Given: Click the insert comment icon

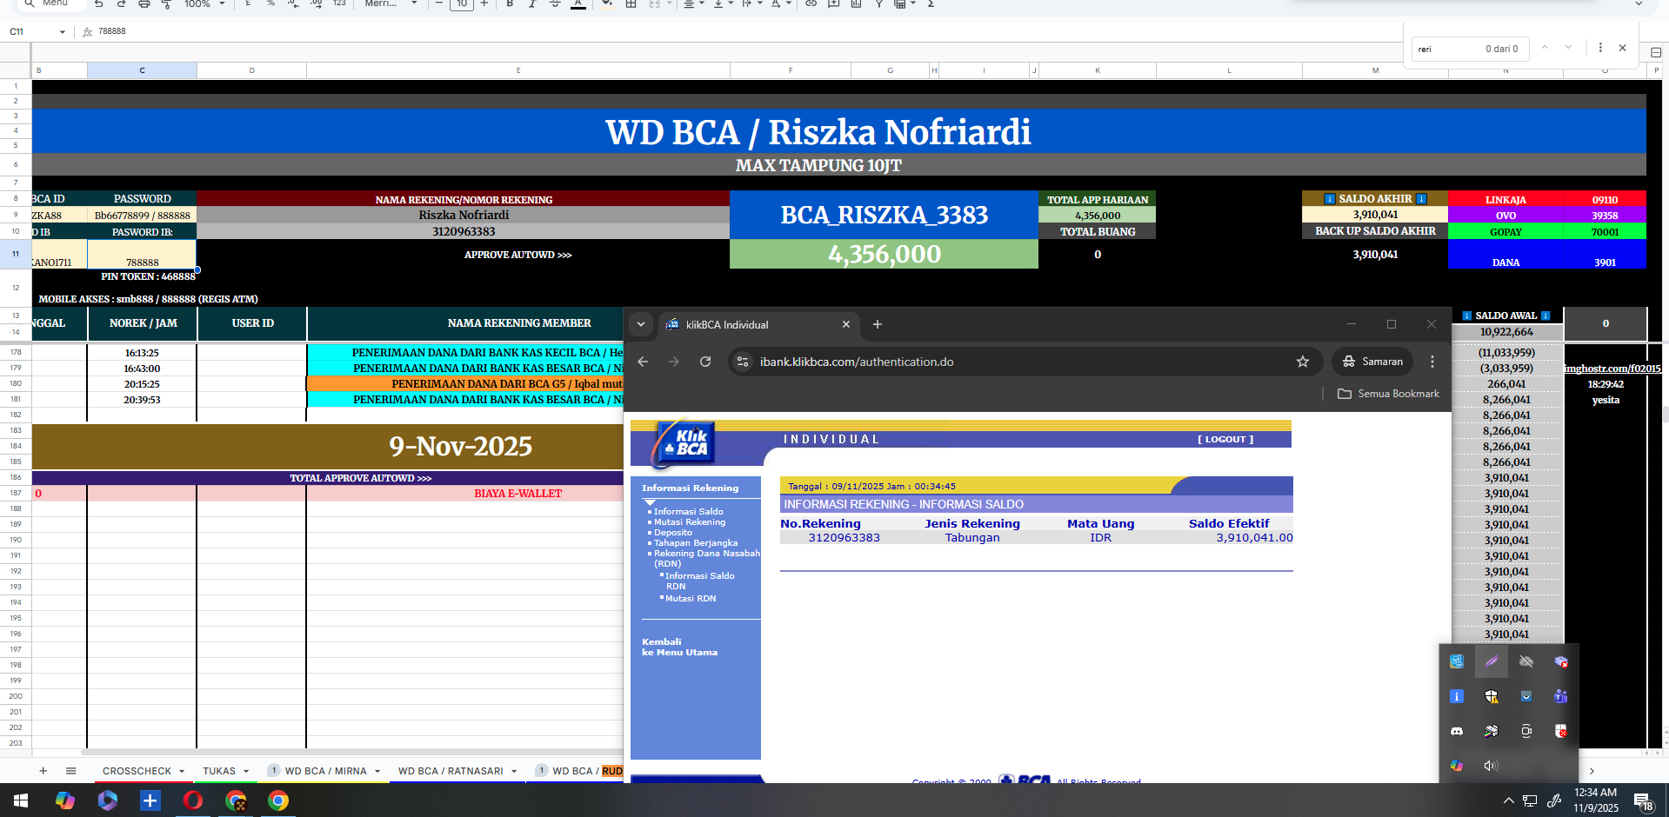Looking at the screenshot, I should (833, 4).
